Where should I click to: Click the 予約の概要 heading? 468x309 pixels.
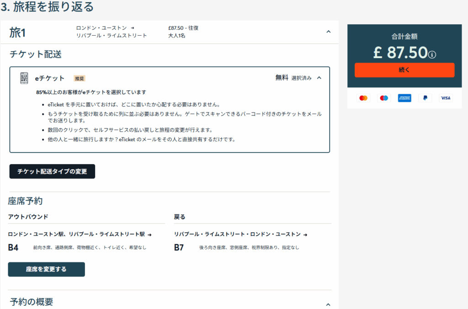point(32,302)
